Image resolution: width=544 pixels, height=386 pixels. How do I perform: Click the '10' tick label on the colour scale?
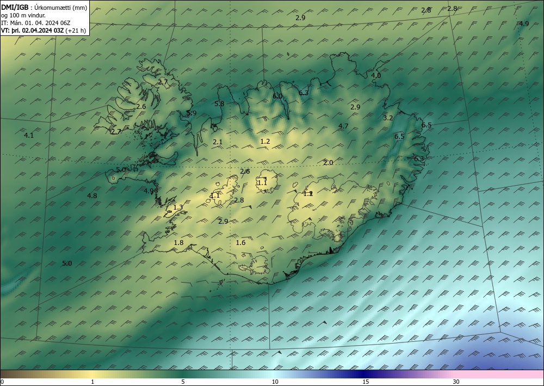coord(275,382)
